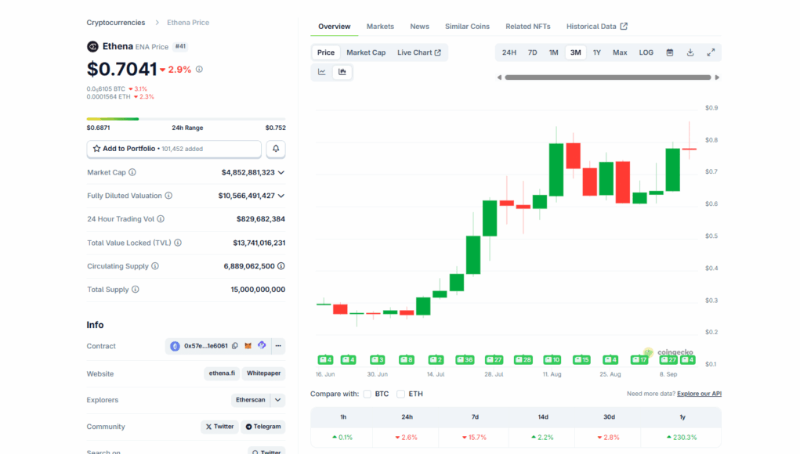
Task: Switch chart to Price
Action: pyautogui.click(x=325, y=52)
